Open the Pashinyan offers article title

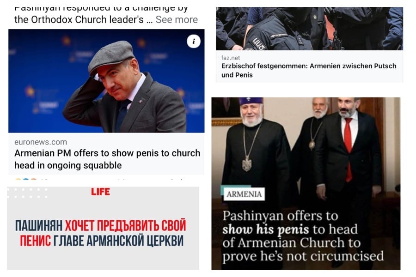coord(303,236)
